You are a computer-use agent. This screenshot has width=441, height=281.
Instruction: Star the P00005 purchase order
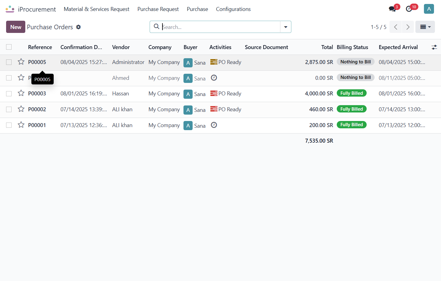21,62
